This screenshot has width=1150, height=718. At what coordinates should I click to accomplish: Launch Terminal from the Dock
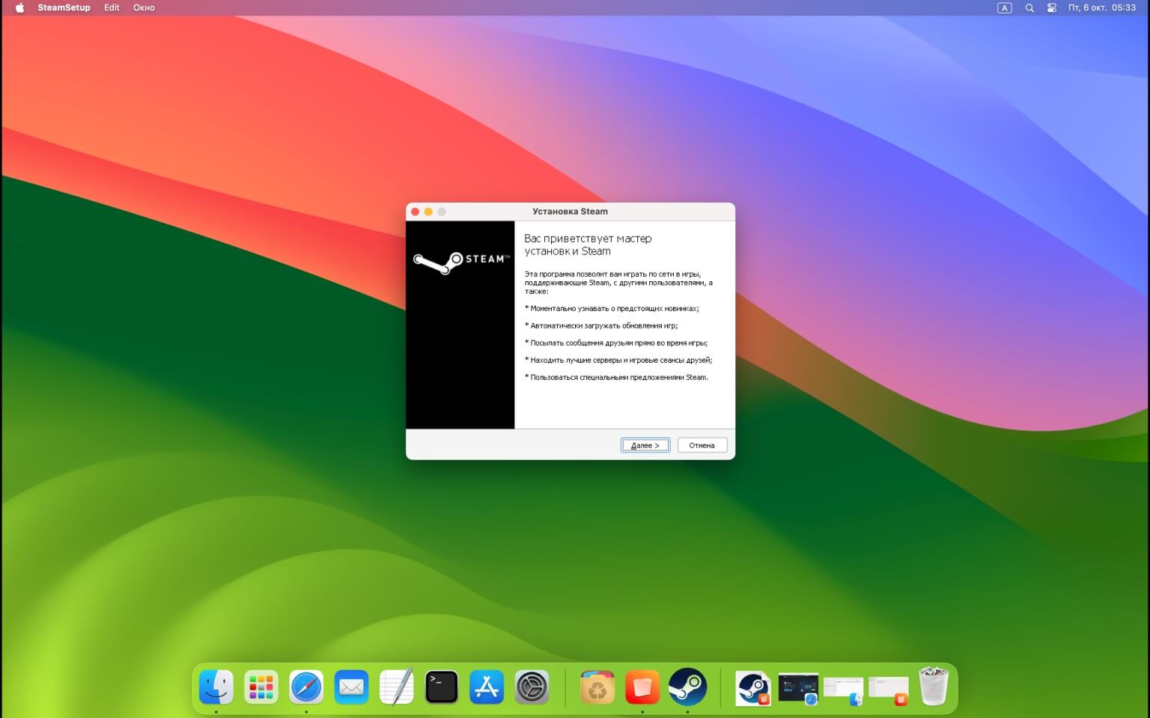441,687
